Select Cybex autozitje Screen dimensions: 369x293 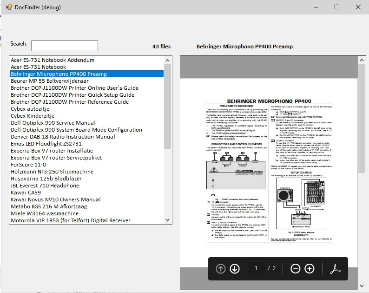[x=86, y=109]
